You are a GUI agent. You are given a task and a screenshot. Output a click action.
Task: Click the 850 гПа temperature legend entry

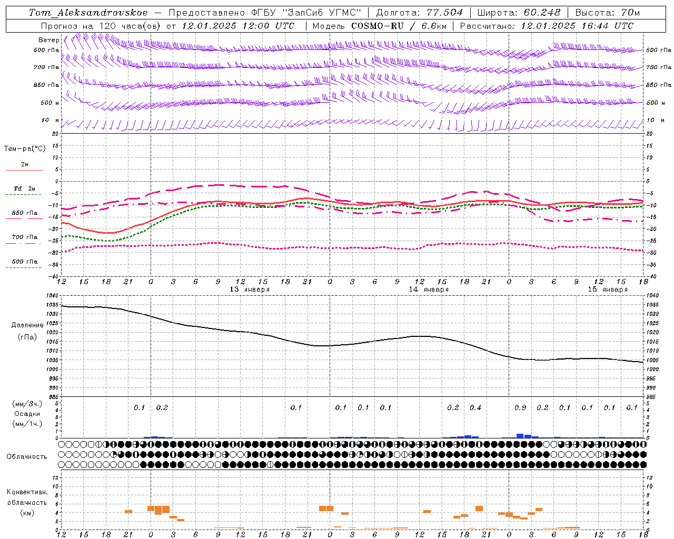point(25,213)
